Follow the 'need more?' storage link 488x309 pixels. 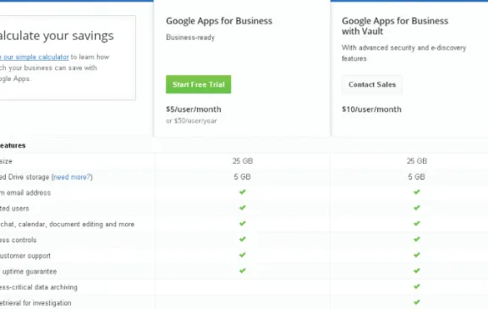coord(73,177)
